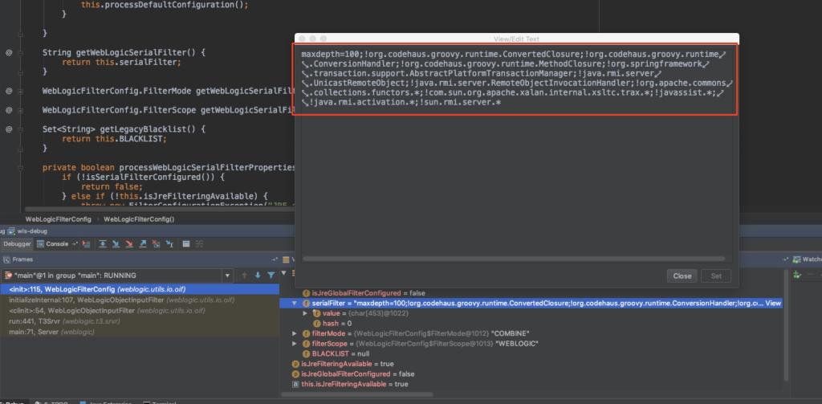Click Show Execution Point icon
Screen dimensions: 822x404
point(86,243)
